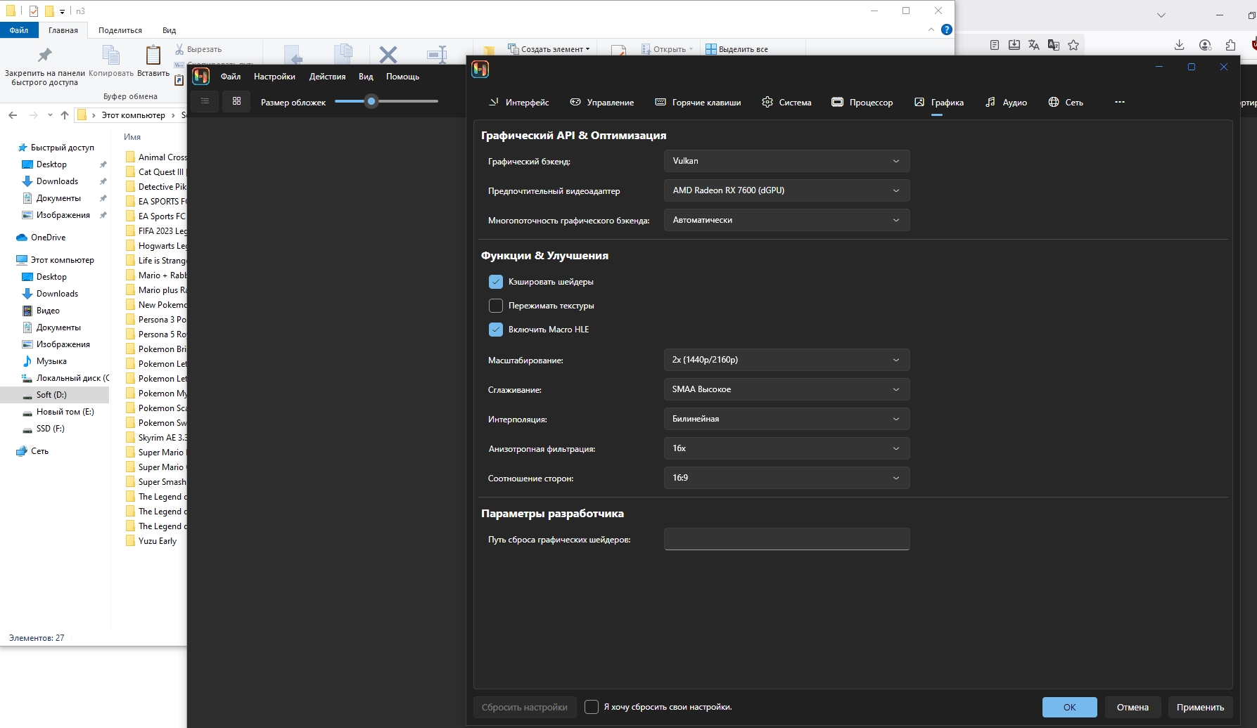This screenshot has height=728, width=1257.
Task: Disable the Кэшировать шейдеры checkbox
Action: pyautogui.click(x=496, y=282)
